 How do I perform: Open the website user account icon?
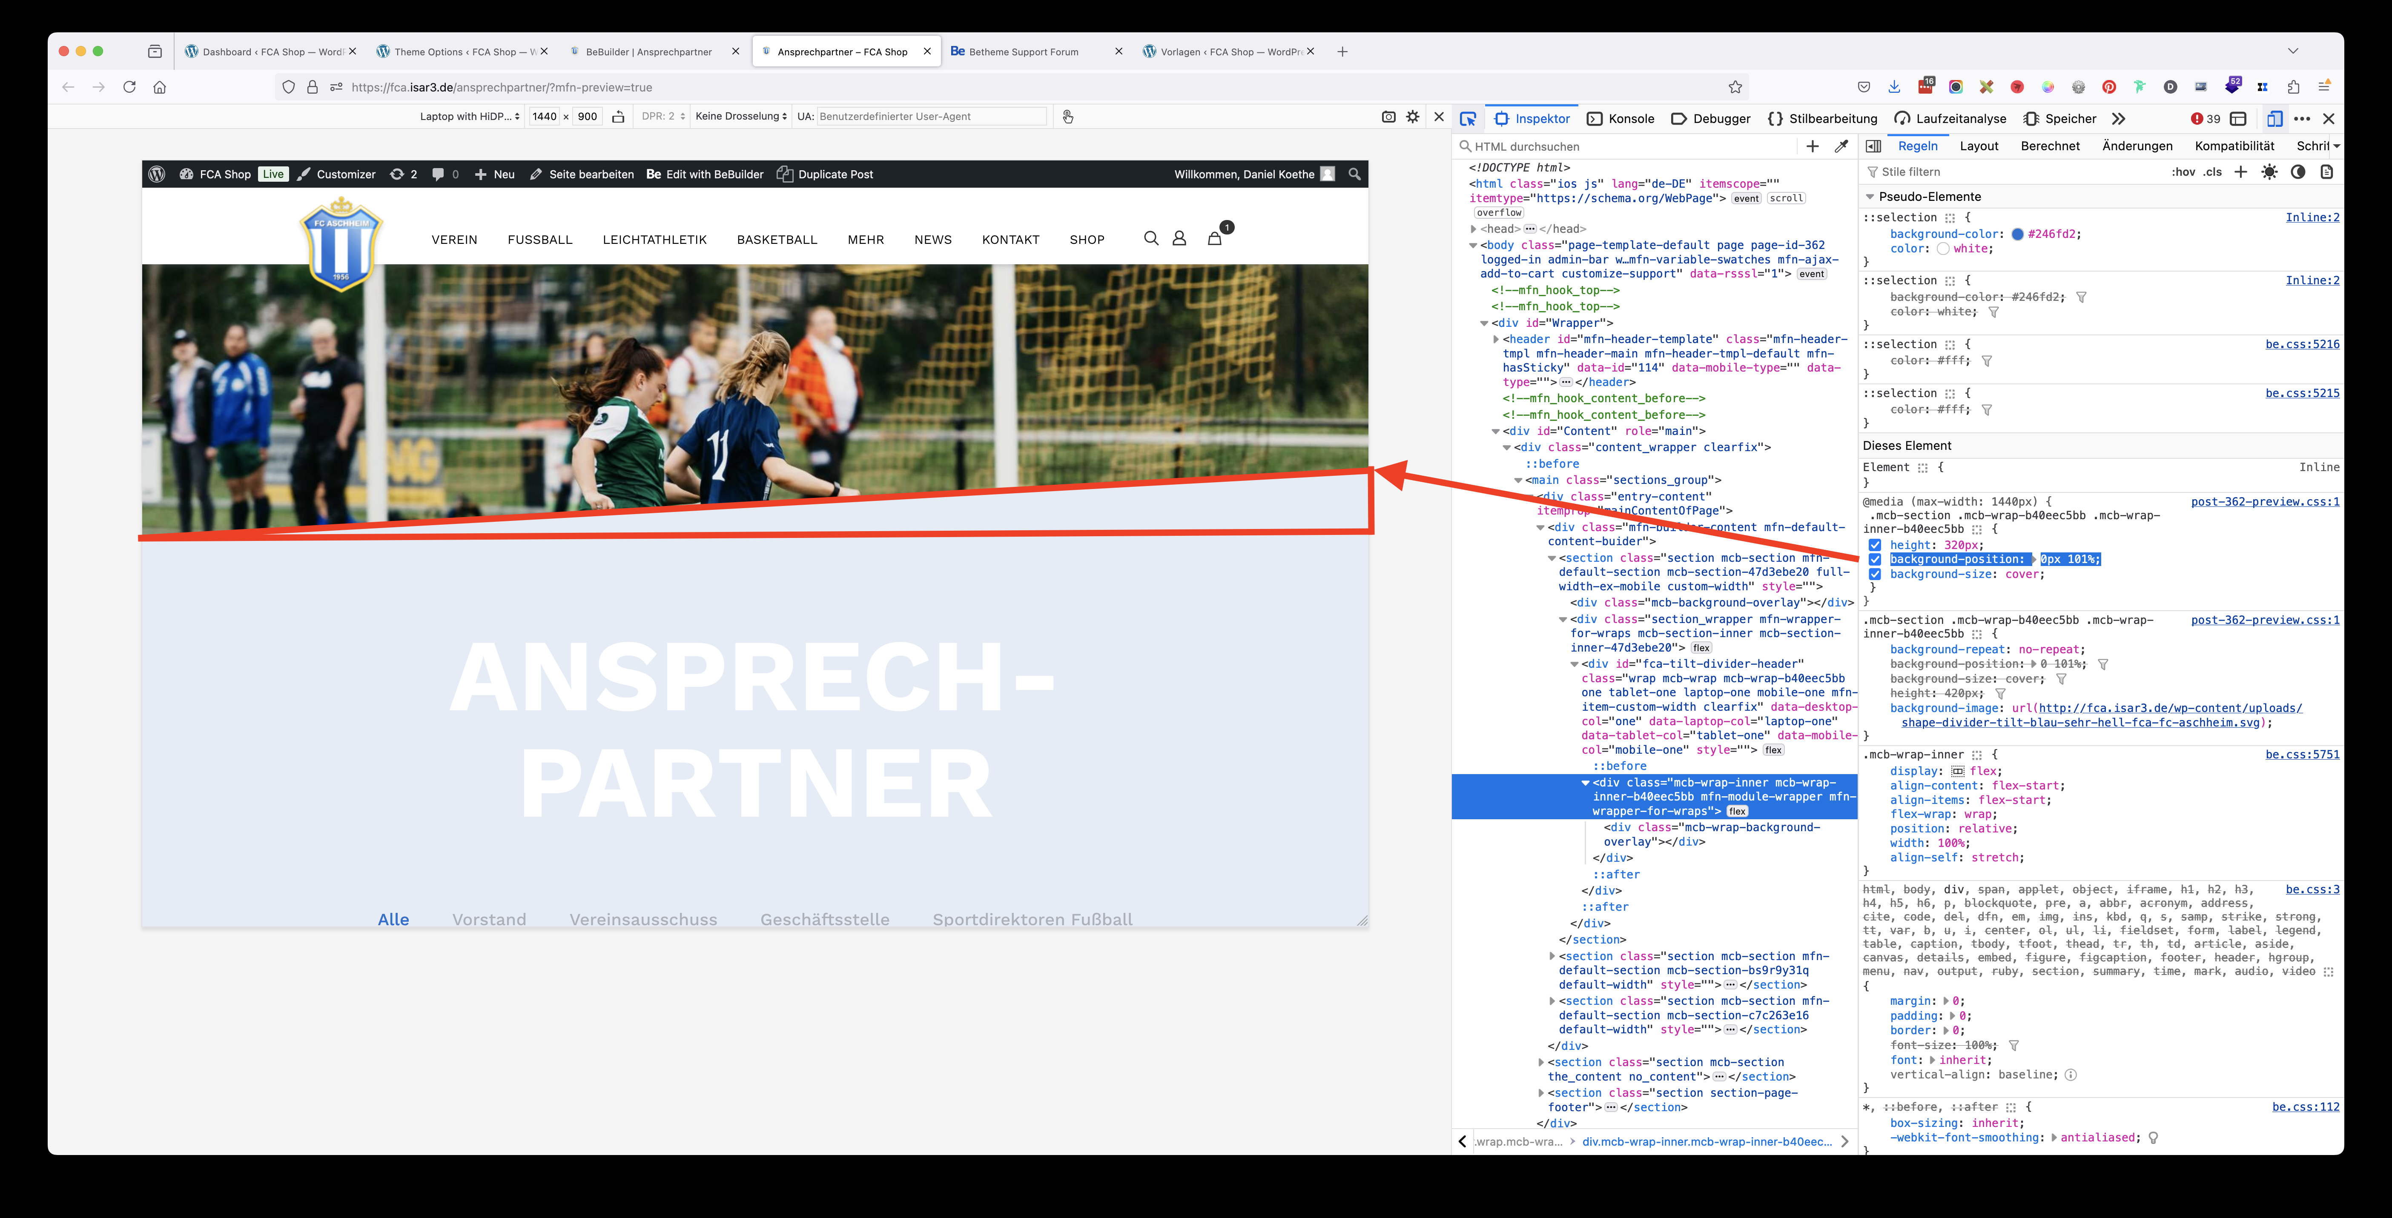pos(1179,239)
